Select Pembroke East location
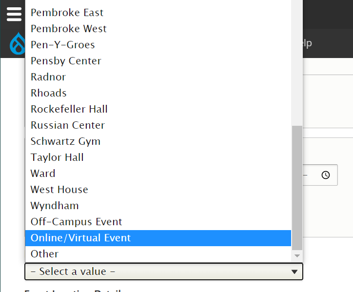Viewport: 353px width, 292px height. [67, 13]
